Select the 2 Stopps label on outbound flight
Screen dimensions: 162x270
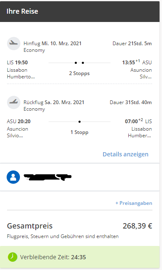[x=79, y=73]
